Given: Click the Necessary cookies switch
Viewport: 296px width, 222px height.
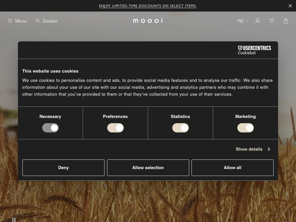Looking at the screenshot, I should tap(50, 128).
